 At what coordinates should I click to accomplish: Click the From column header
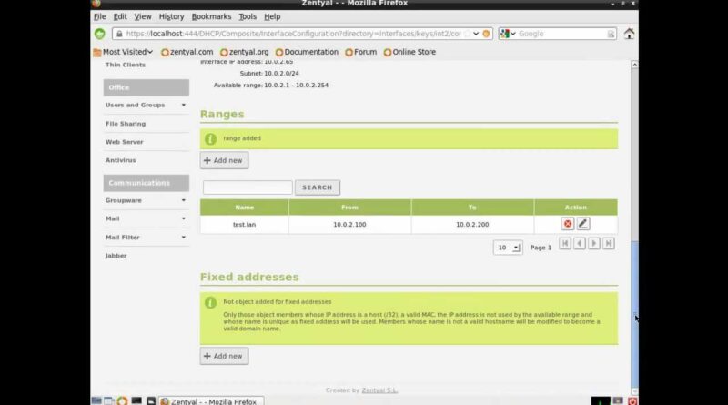click(349, 208)
